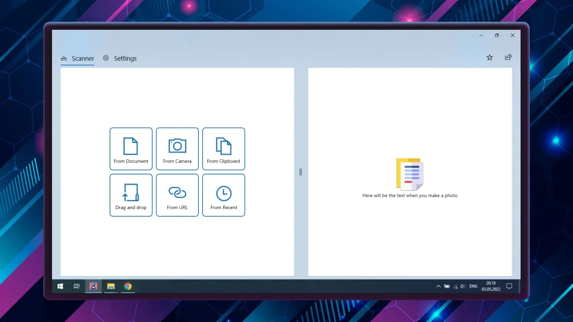Click the scanner app taskbar icon
573x322 pixels.
click(94, 286)
